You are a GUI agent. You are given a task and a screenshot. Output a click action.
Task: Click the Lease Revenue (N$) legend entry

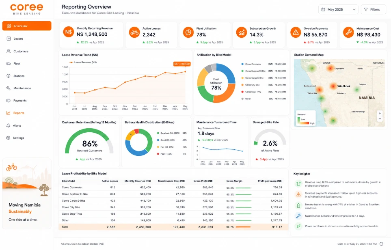(x=83, y=62)
